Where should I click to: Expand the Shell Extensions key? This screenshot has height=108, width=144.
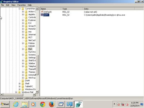[x=23, y=60]
